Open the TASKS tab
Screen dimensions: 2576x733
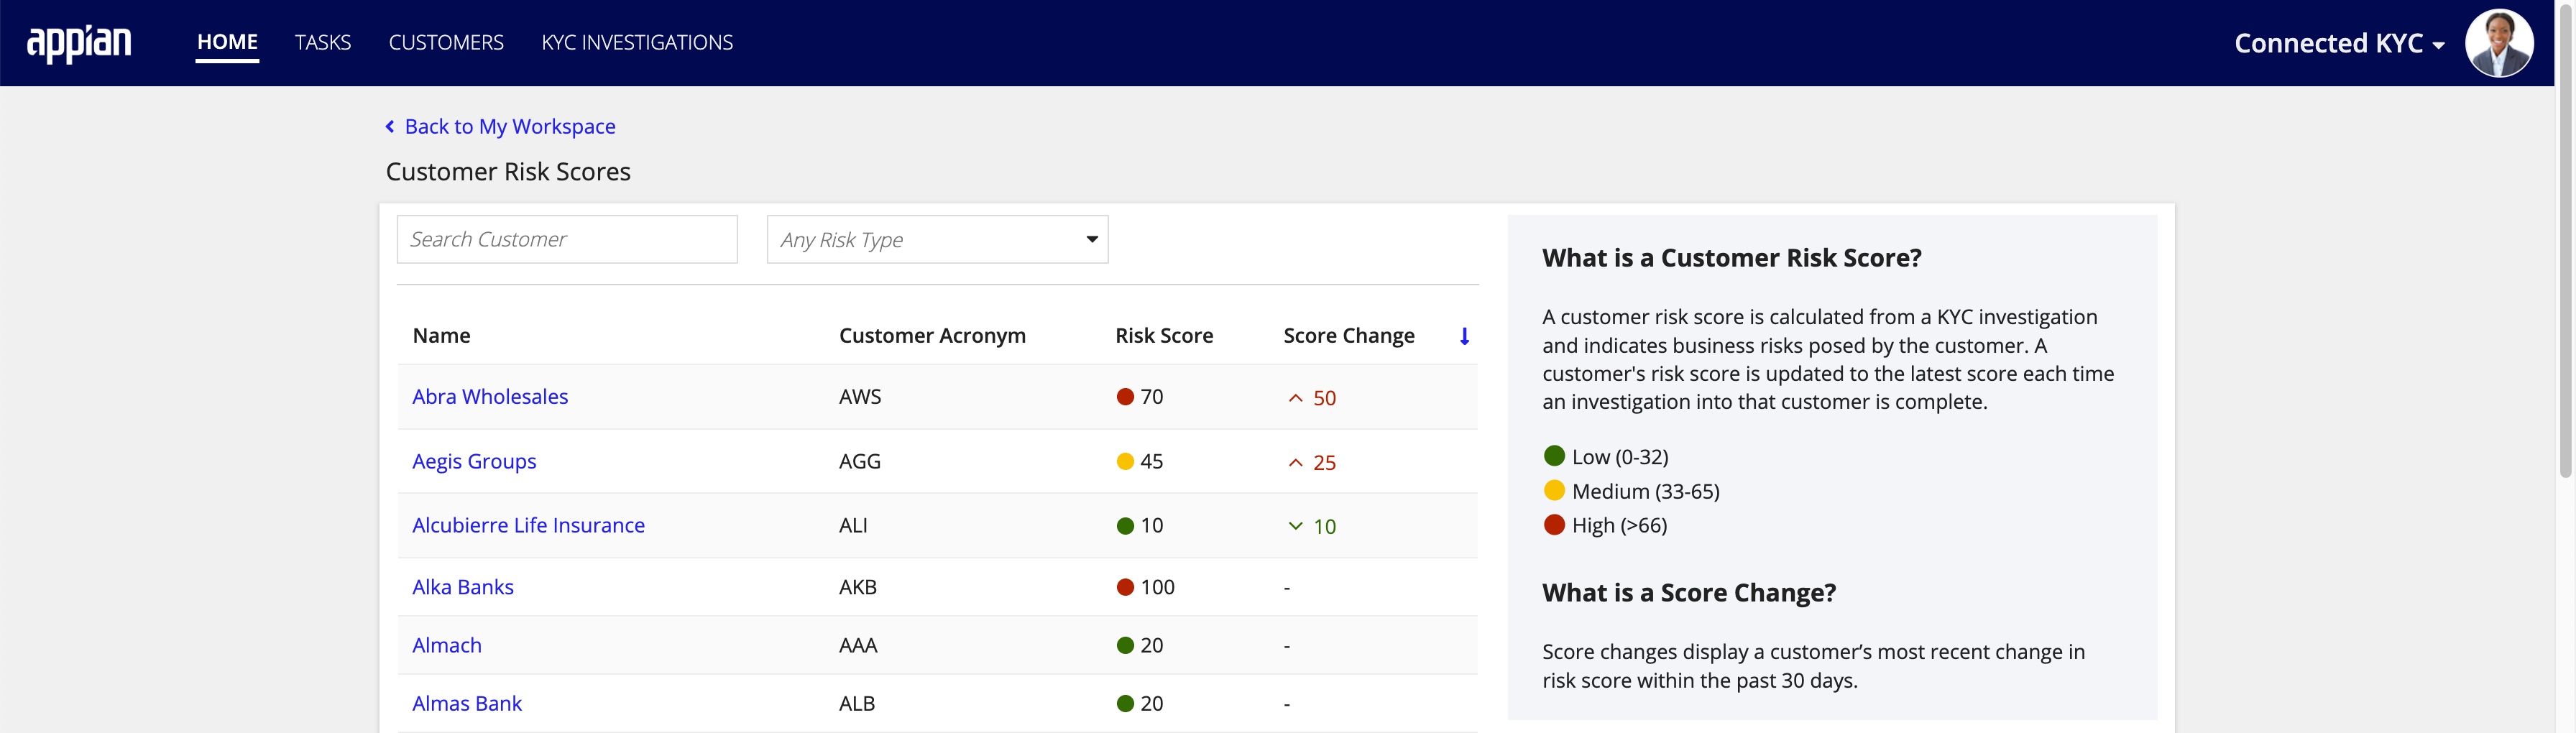[x=323, y=42]
